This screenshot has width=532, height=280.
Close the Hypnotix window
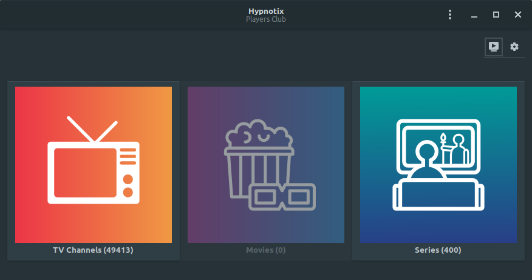coord(518,15)
